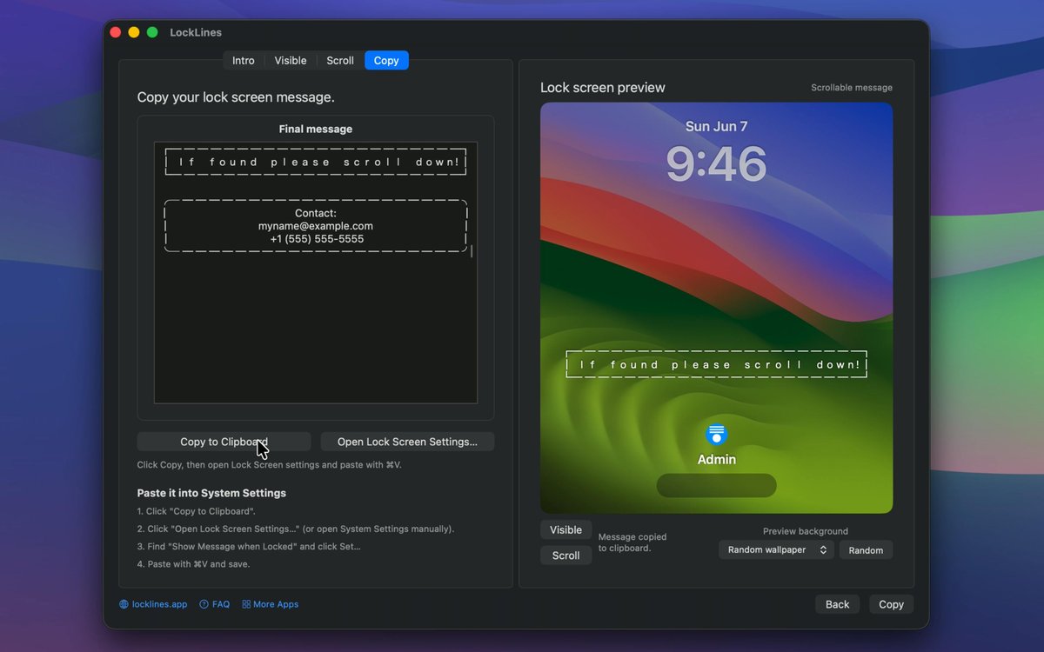Open the More Apps link
Image resolution: width=1044 pixels, height=652 pixels.
pos(276,604)
